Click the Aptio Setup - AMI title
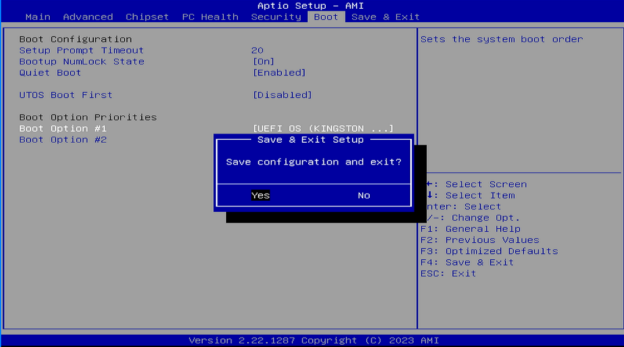The height and width of the screenshot is (347, 624). tap(311, 6)
